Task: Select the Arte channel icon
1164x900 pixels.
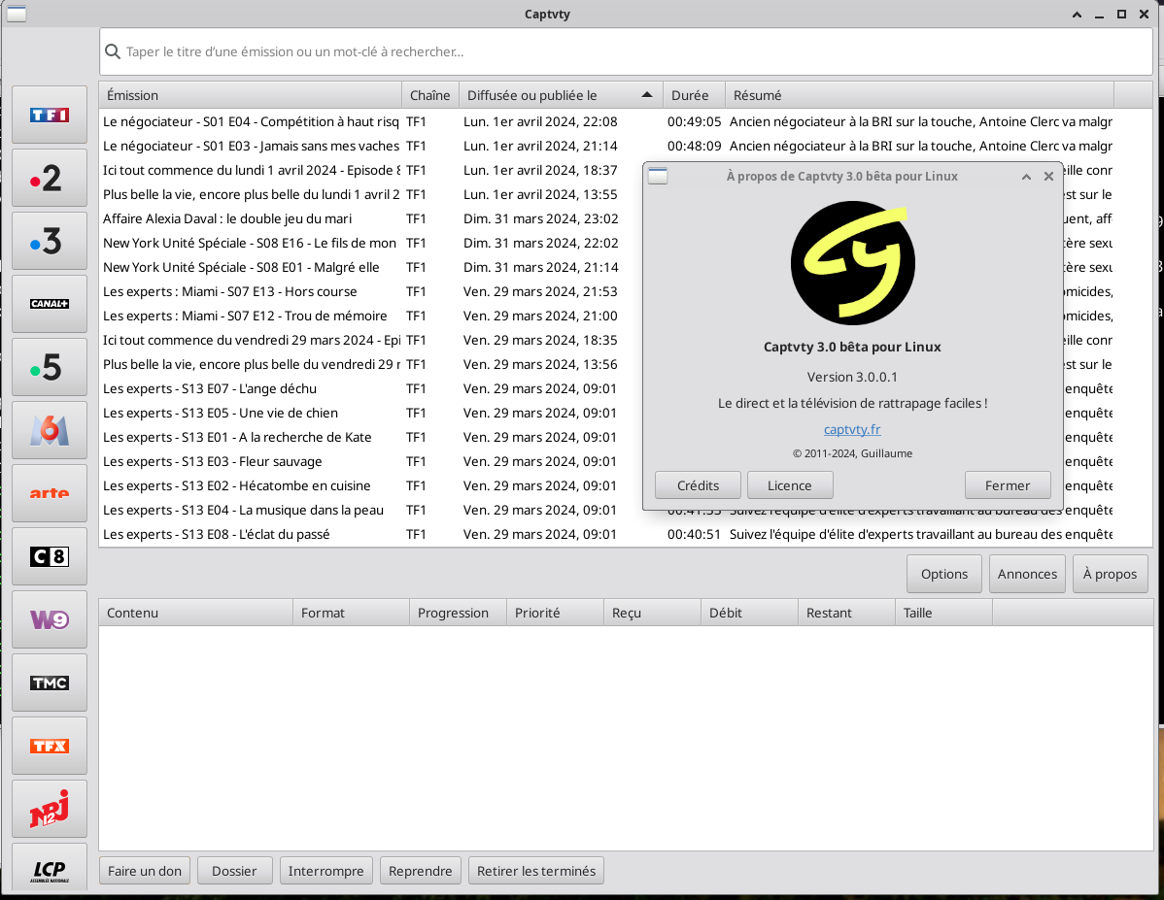Action: pyautogui.click(x=50, y=493)
